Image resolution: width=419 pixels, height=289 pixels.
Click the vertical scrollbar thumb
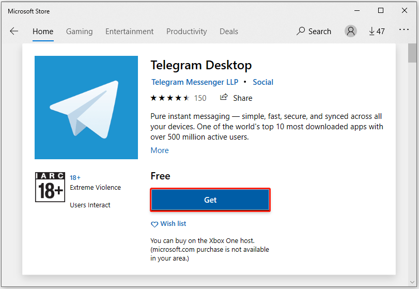[x=412, y=53]
